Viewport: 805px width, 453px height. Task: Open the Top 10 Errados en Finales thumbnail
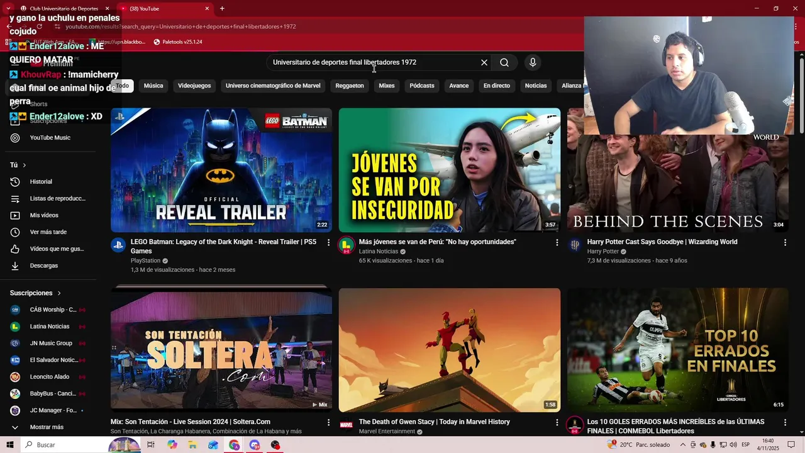[x=678, y=350]
